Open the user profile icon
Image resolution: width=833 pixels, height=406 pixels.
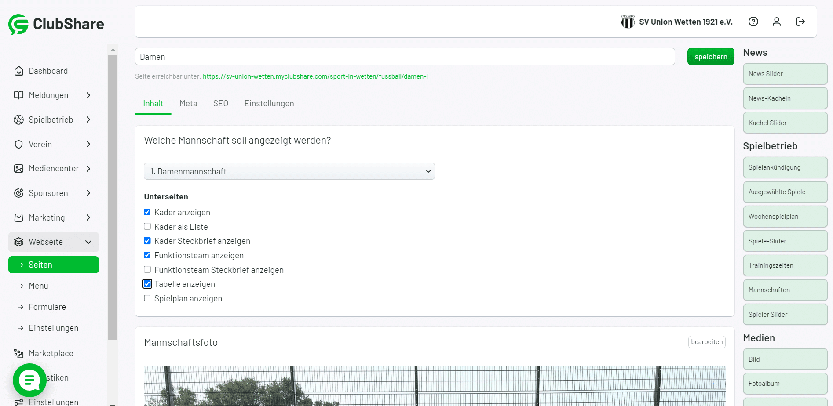pos(777,22)
